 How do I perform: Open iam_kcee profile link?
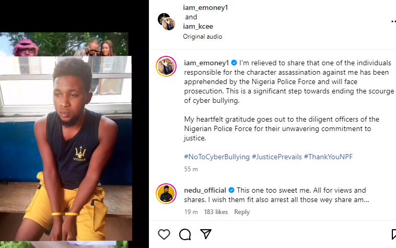tap(197, 26)
